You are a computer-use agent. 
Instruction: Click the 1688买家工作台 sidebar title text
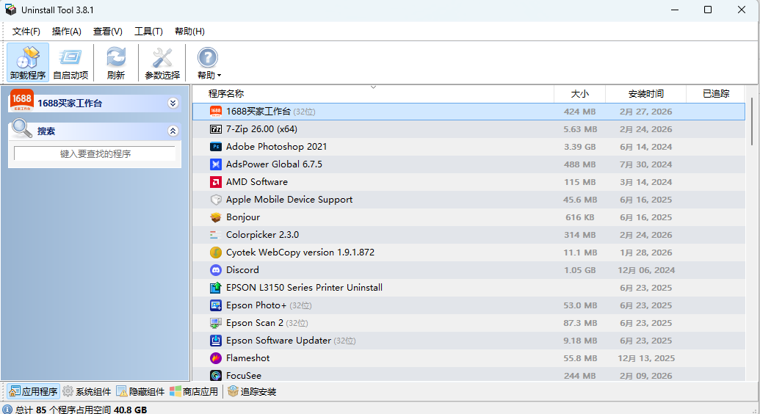pos(70,103)
